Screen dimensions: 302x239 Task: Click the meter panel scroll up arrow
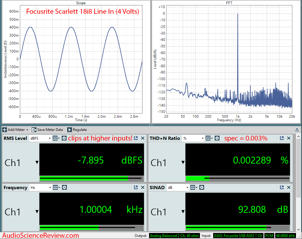pyautogui.click(x=298, y=136)
